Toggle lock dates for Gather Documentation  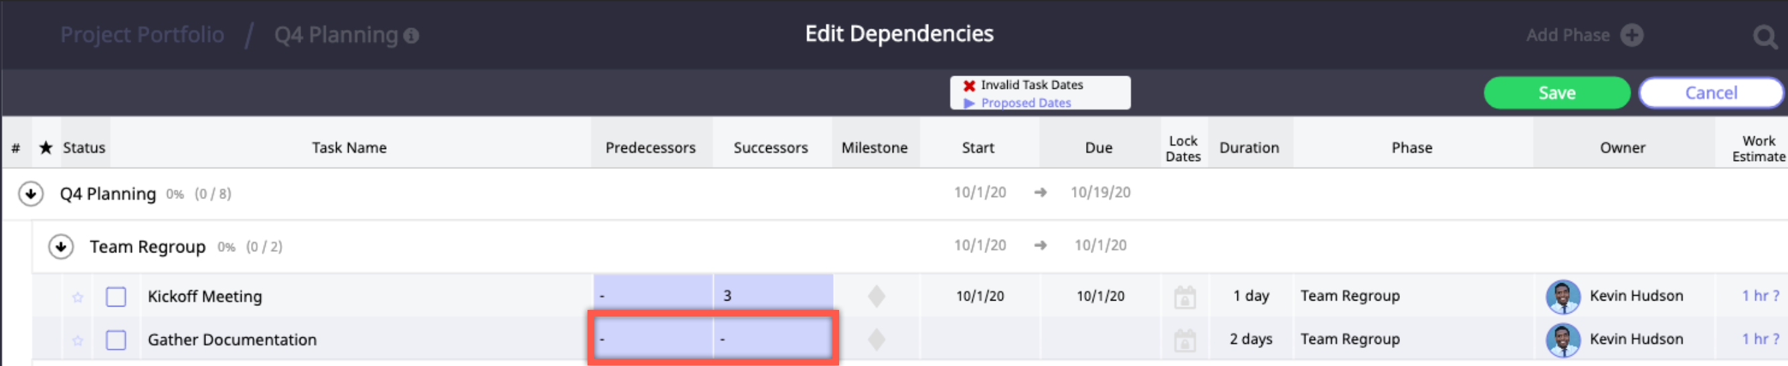[x=1184, y=341]
